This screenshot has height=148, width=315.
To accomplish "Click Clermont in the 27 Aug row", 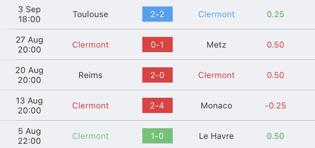I will [91, 45].
